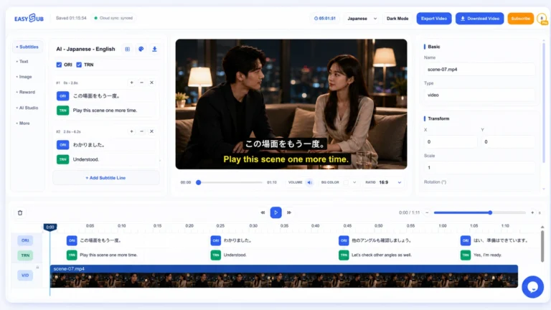Open subtitle style palette icon

click(x=141, y=50)
